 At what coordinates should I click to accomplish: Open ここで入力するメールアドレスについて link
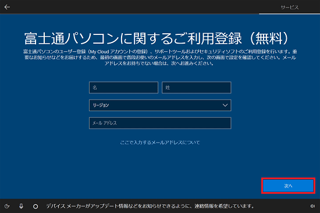tap(160, 143)
